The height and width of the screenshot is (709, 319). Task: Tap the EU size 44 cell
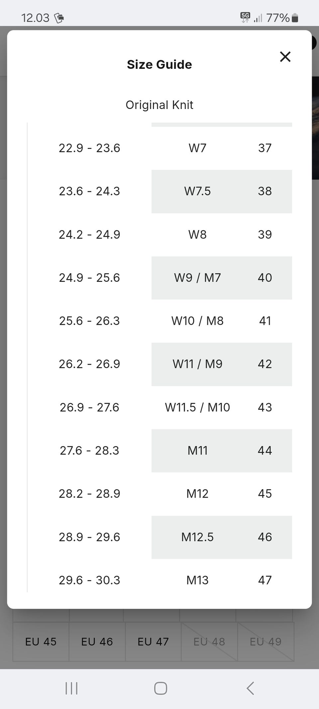click(265, 450)
